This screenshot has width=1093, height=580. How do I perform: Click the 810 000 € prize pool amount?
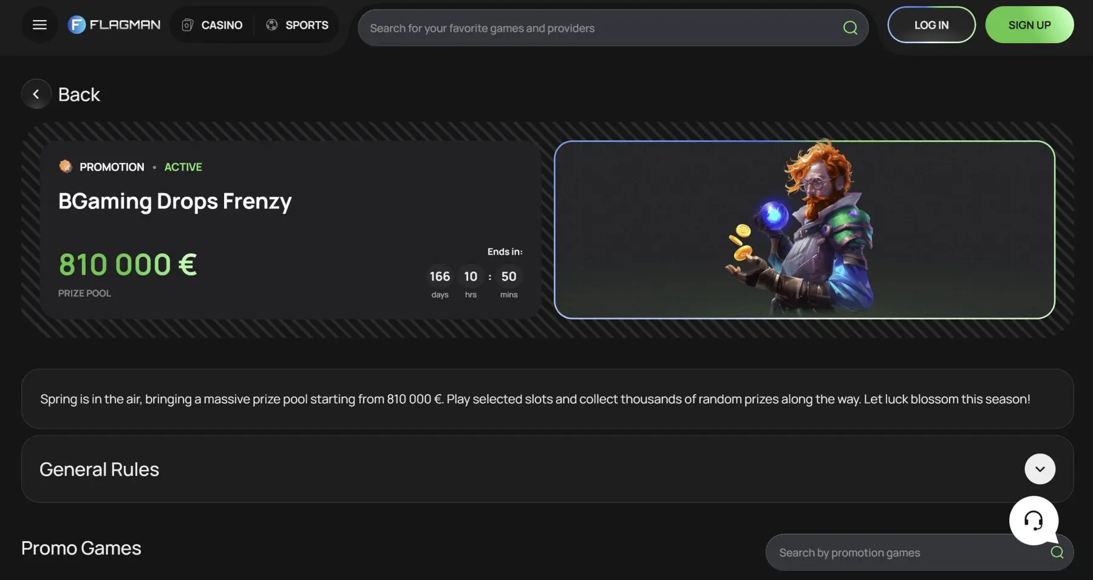click(128, 265)
